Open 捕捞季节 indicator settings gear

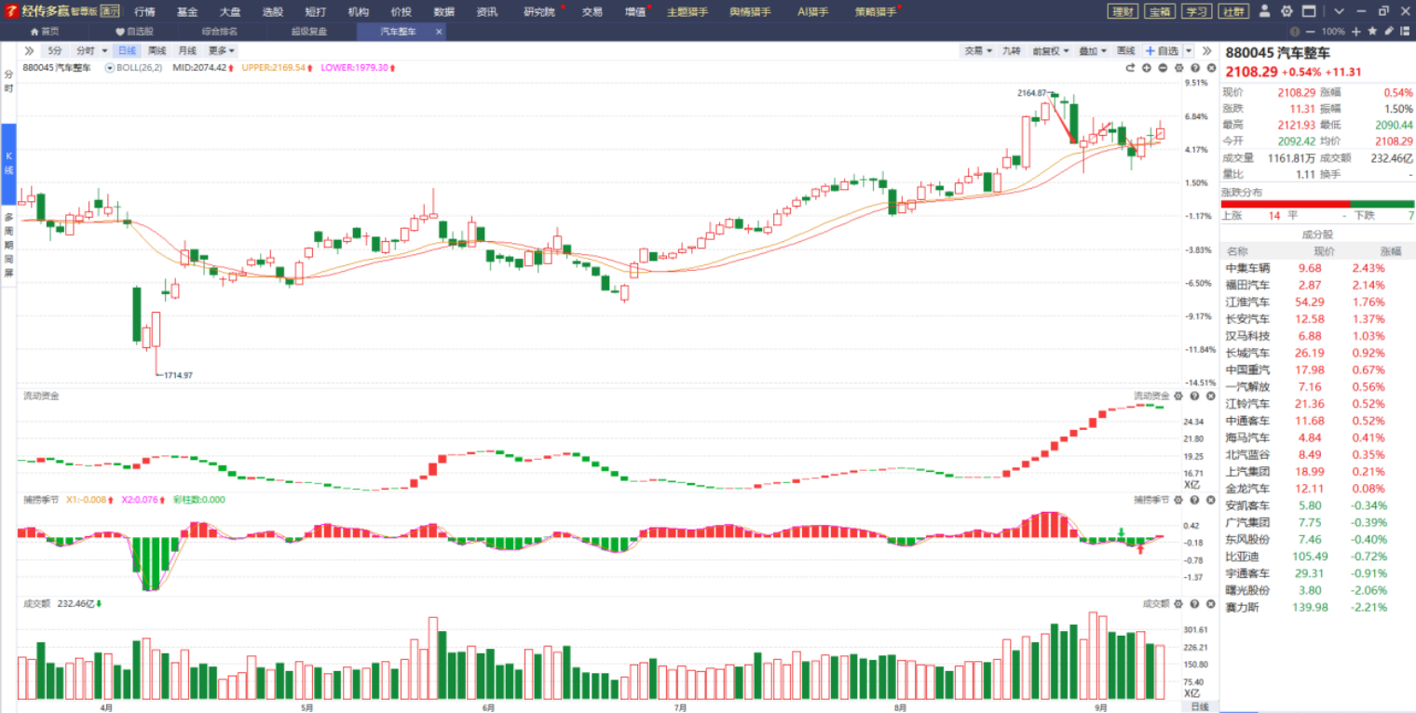pyautogui.click(x=1178, y=500)
